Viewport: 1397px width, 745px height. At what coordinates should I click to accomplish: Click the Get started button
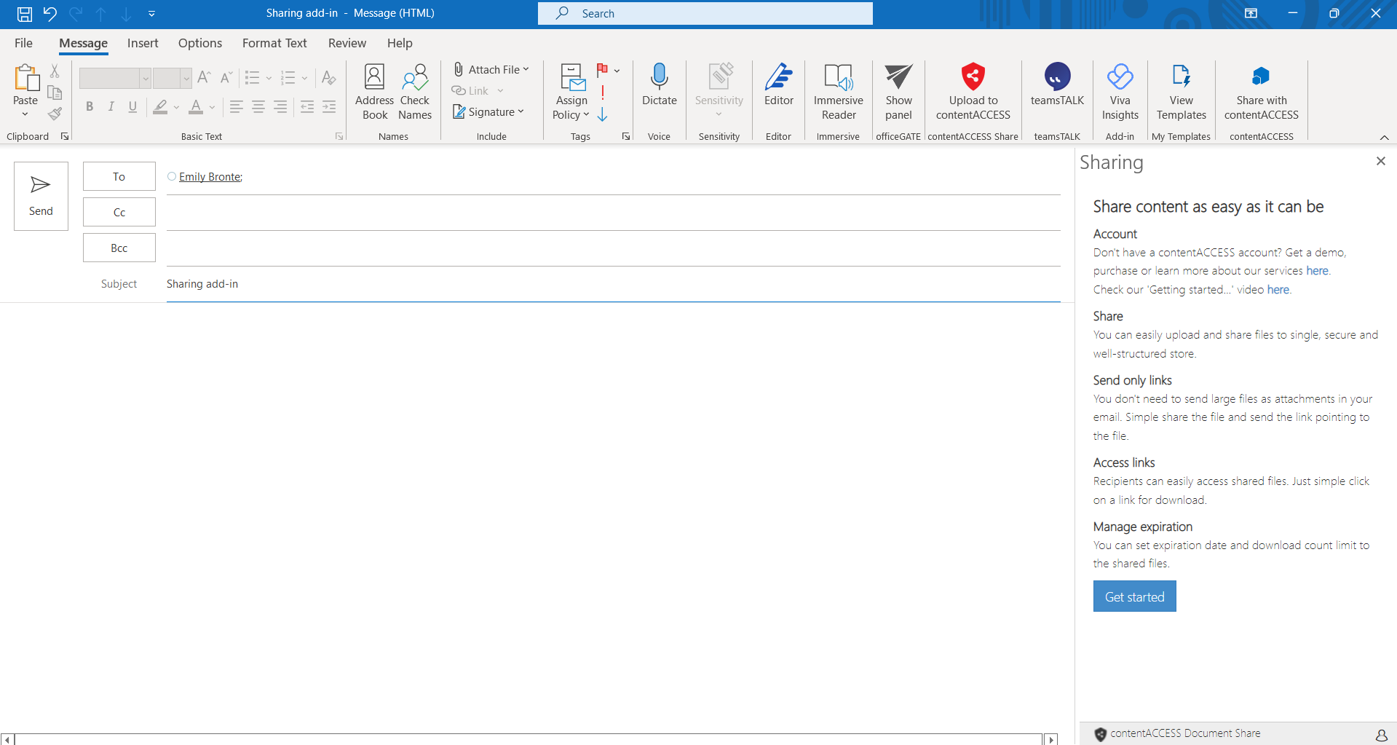pos(1134,596)
